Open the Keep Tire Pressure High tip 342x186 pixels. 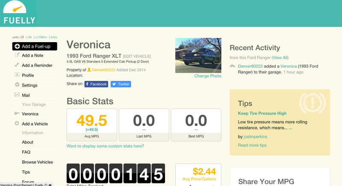click(262, 113)
